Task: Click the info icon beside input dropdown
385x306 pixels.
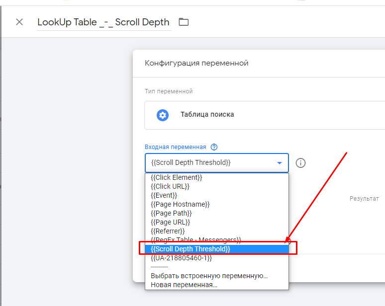Action: coord(300,163)
